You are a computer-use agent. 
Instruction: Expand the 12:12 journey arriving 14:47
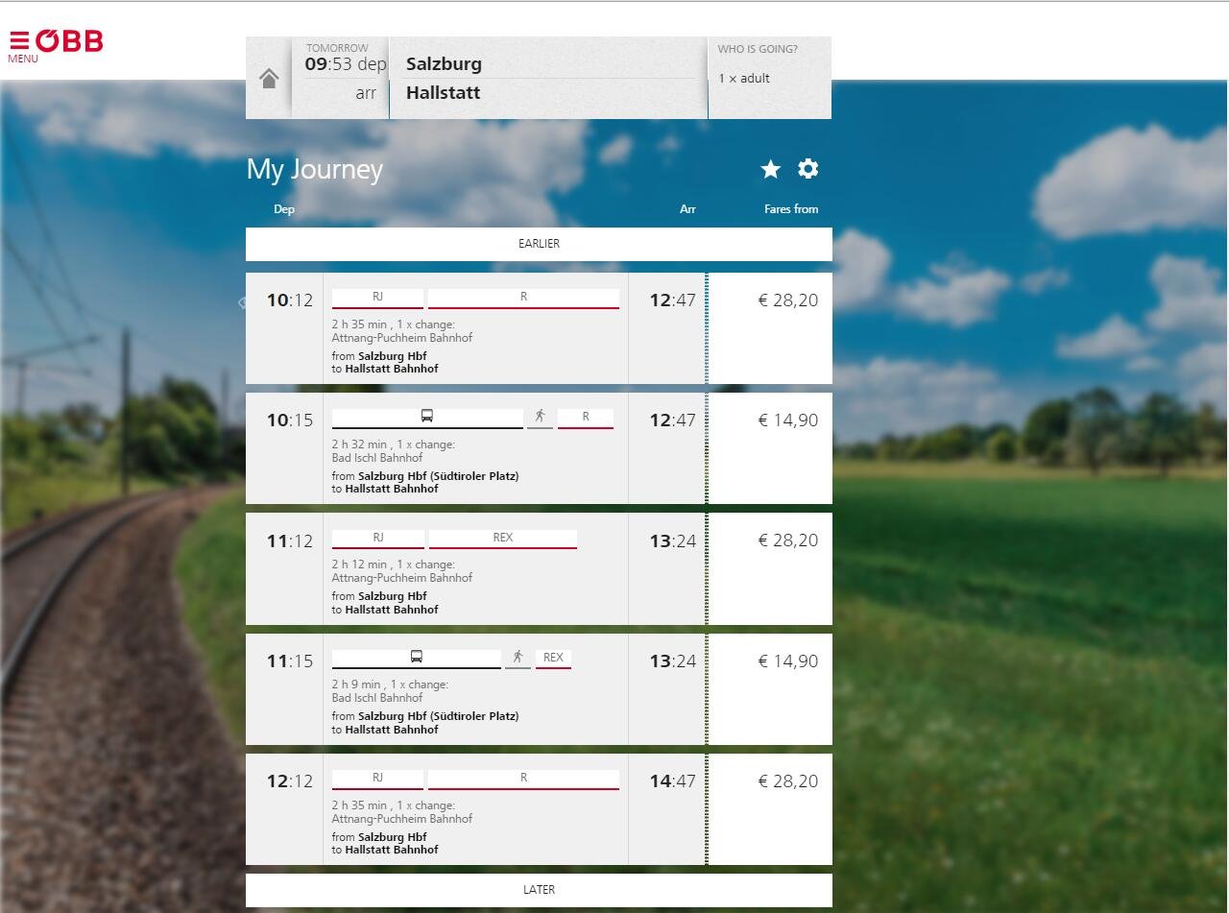click(475, 819)
